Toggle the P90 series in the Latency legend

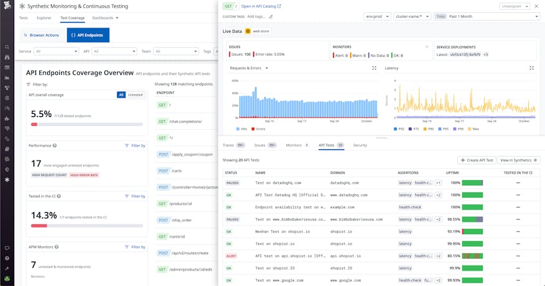coord(429,129)
